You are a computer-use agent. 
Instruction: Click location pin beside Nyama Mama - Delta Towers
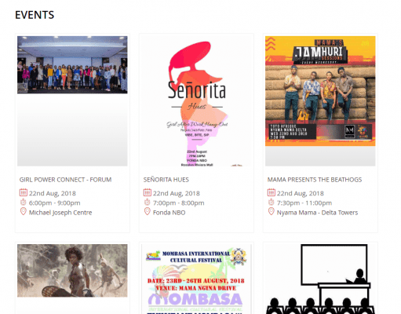pyautogui.click(x=272, y=211)
